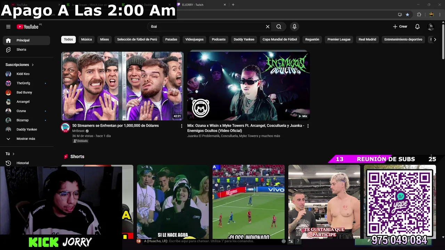Click the install app icon in the address bar
Image resolution: width=445 pixels, height=250 pixels.
(400, 15)
